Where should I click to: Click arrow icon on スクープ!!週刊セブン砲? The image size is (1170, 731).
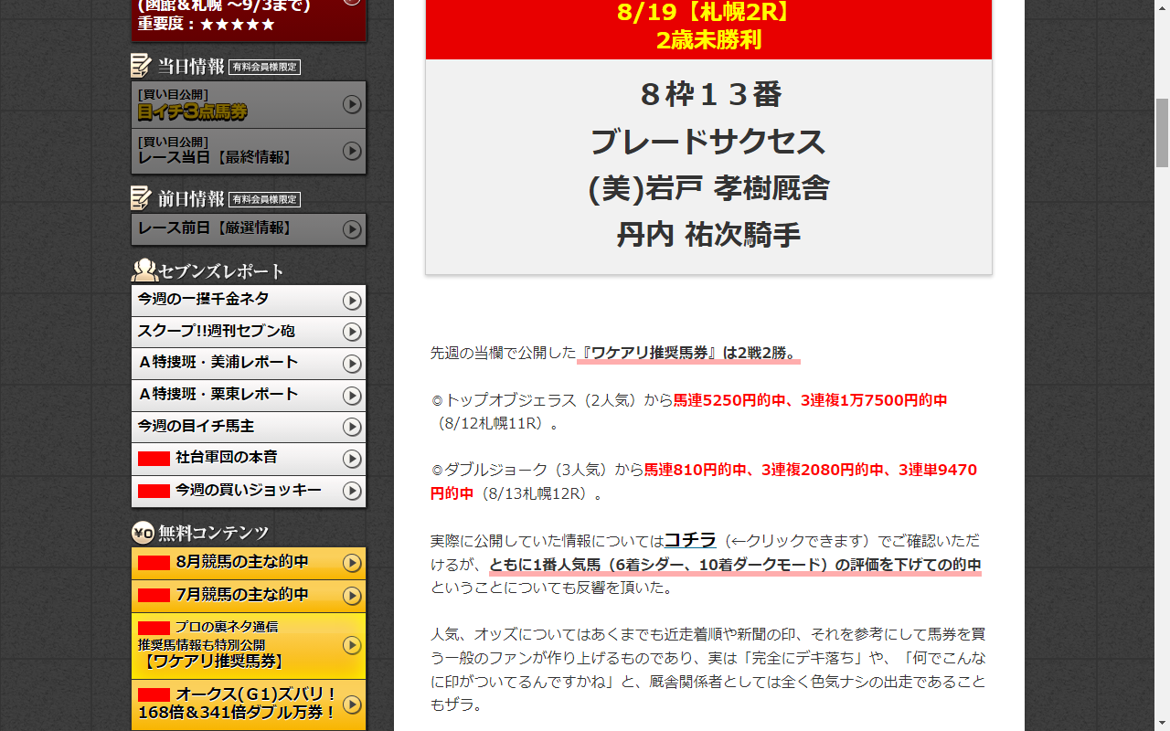point(352,332)
